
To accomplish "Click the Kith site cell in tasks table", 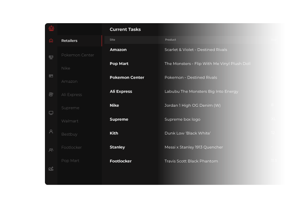I will coord(114,133).
